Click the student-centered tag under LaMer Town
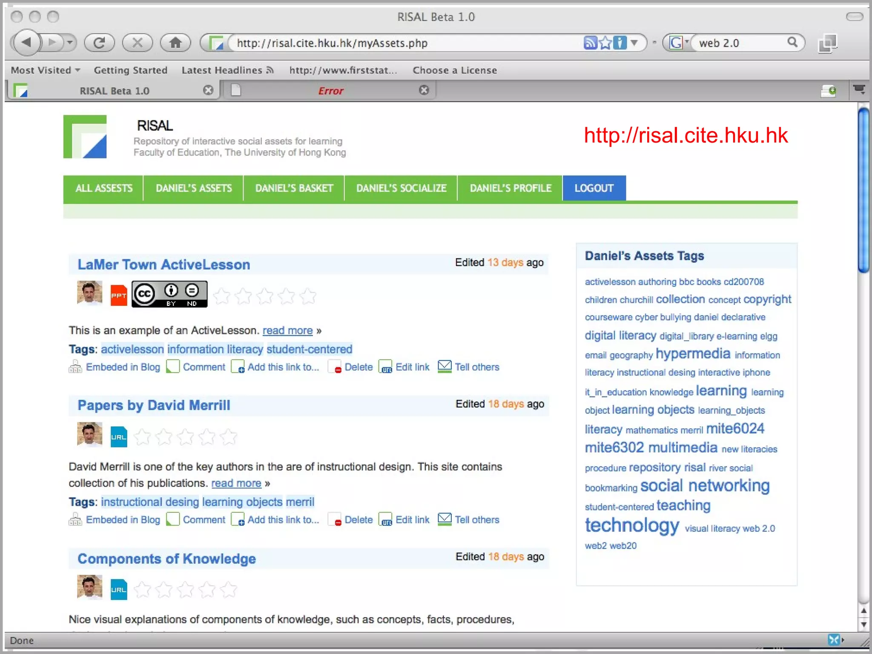 [x=310, y=349]
